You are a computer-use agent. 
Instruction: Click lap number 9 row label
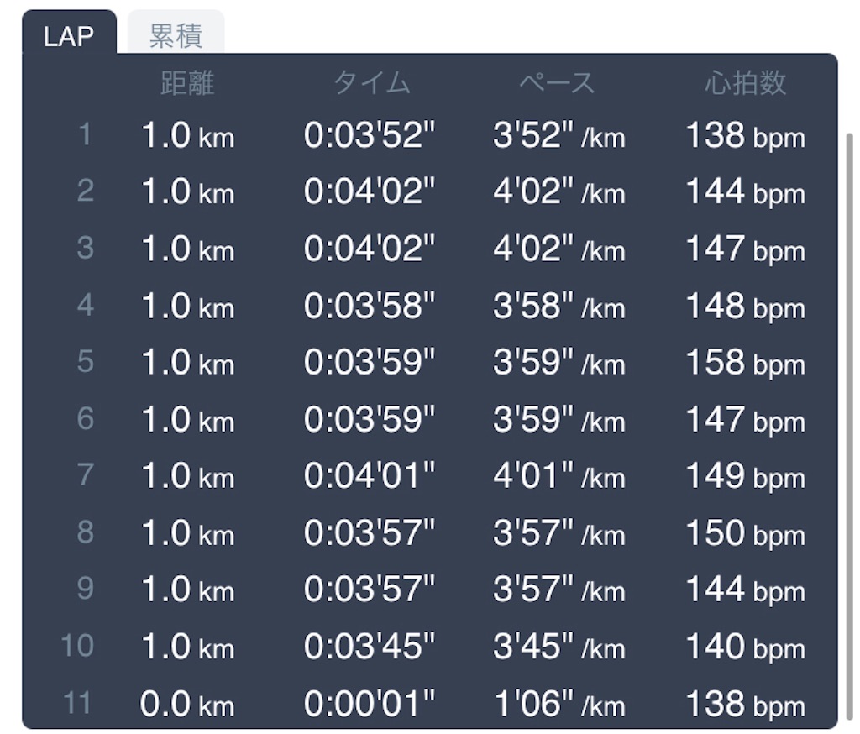click(x=85, y=589)
